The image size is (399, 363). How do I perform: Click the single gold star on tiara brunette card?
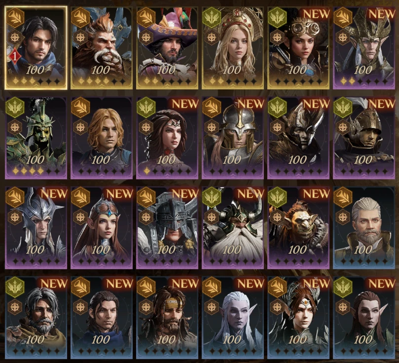coord(147,171)
